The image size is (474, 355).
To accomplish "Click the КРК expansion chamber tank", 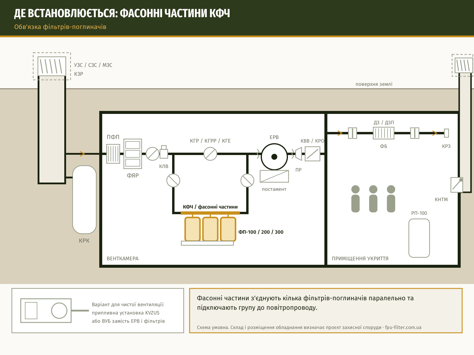I will [84, 200].
